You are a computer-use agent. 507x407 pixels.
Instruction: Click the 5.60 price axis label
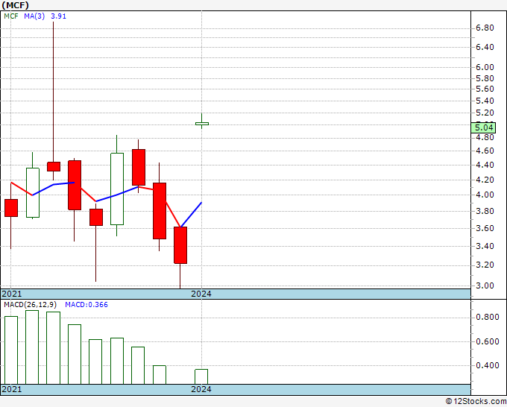click(x=485, y=89)
